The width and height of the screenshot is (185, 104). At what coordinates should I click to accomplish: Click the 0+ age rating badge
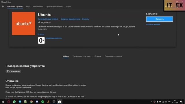pyautogui.click(x=41, y=40)
